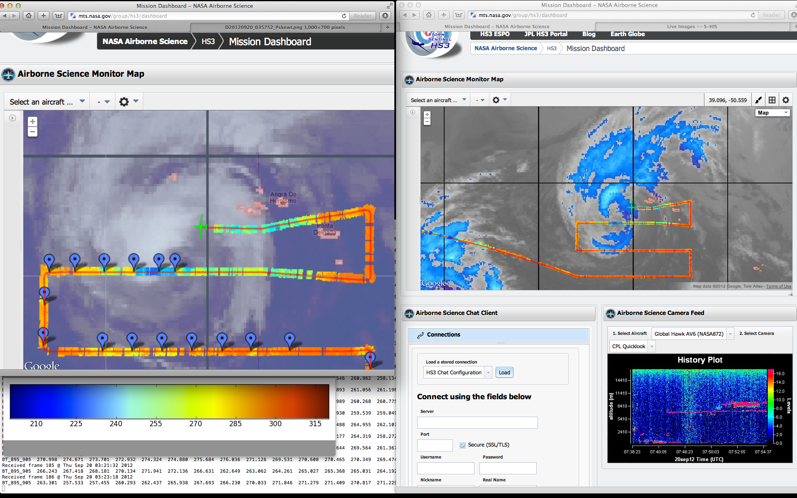
Task: Zoom in on the left monitor map
Action: click(32, 122)
